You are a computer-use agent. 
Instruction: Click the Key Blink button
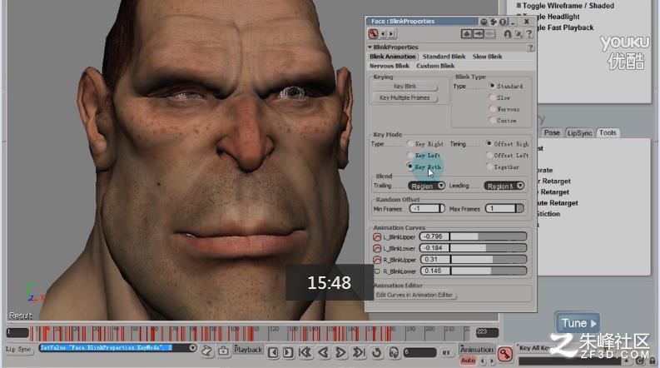pyautogui.click(x=405, y=87)
